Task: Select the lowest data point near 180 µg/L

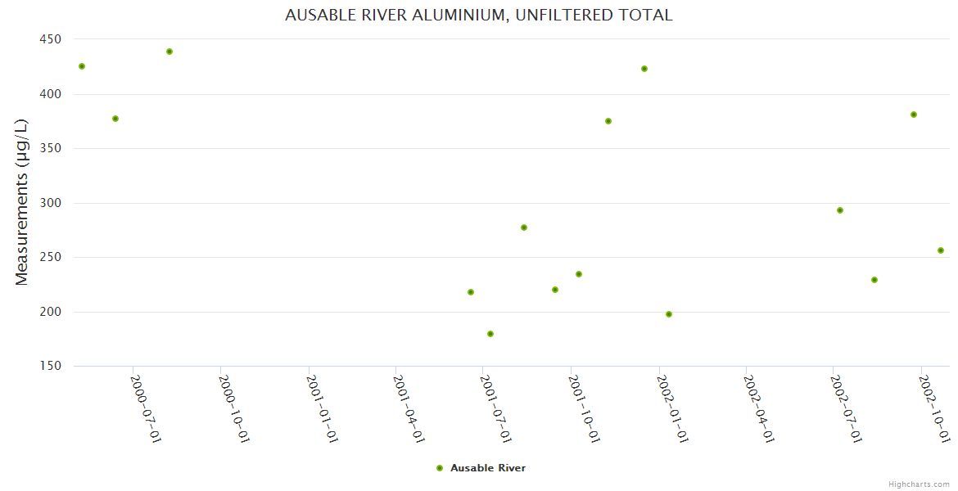Action: [490, 334]
